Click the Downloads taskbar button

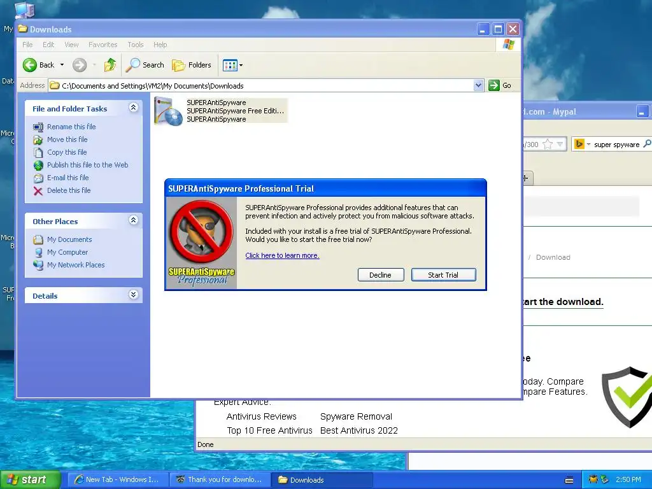(x=322, y=479)
